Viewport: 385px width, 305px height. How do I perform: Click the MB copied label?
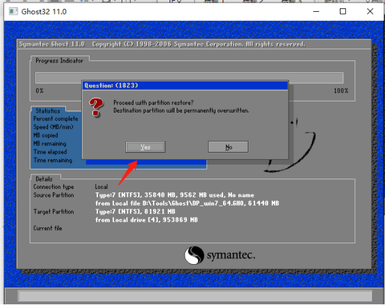pyautogui.click(x=46, y=135)
